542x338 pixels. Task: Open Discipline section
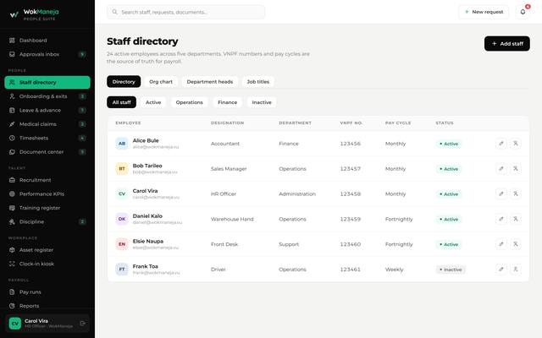coord(47,221)
